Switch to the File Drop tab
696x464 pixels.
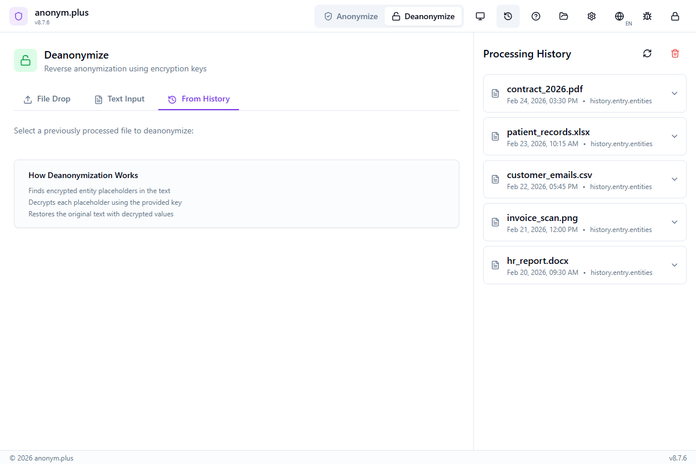coord(47,99)
